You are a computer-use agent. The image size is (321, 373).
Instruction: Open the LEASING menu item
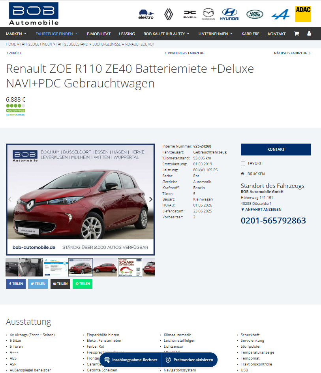point(127,34)
